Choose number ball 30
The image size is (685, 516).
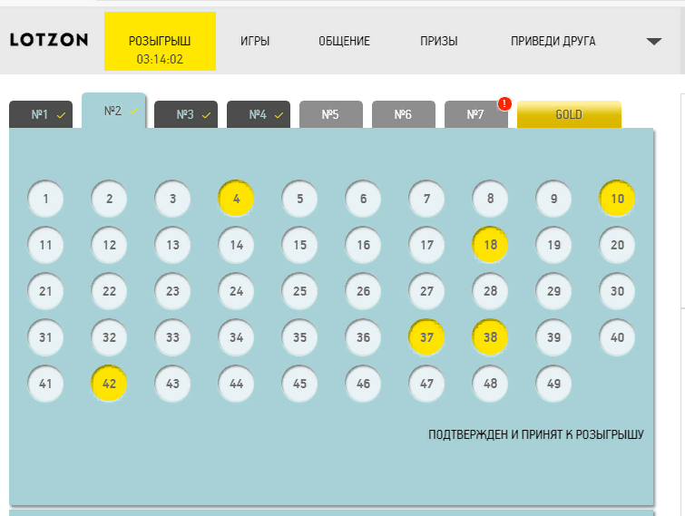tap(617, 291)
